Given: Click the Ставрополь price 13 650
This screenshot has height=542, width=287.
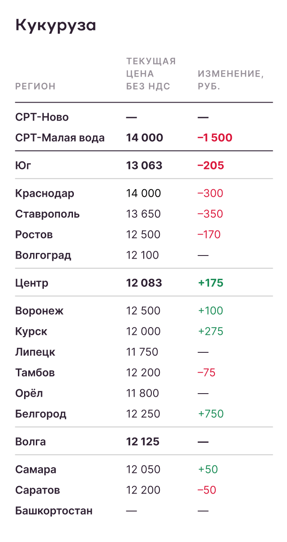Looking at the screenshot, I should tap(143, 214).
